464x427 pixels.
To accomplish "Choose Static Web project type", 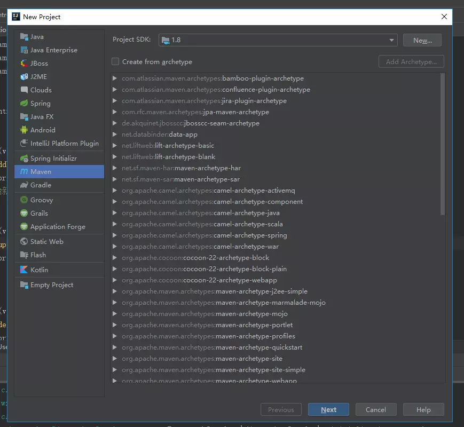I will tap(59, 241).
